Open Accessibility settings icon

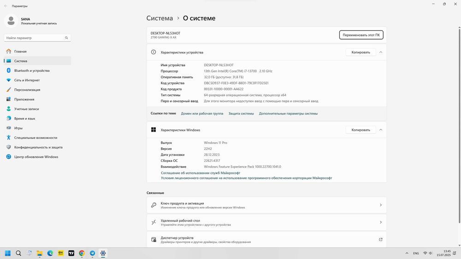coord(8,138)
